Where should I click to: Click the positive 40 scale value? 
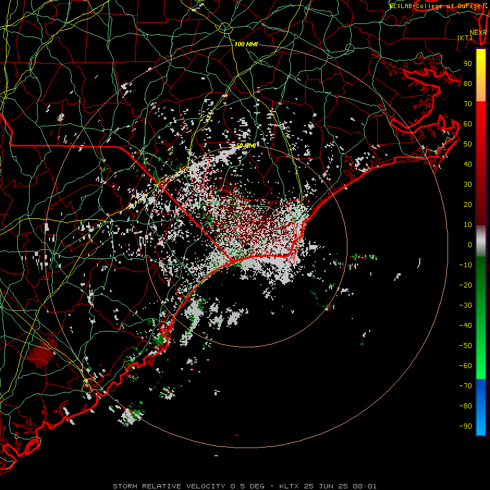468,164
